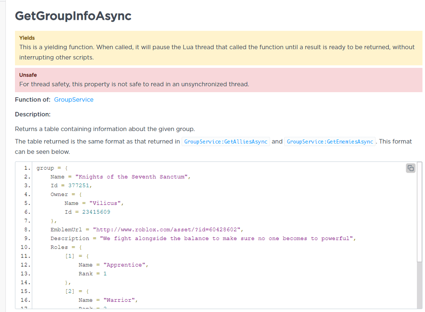Click the Unsafe warning title

tap(28, 75)
